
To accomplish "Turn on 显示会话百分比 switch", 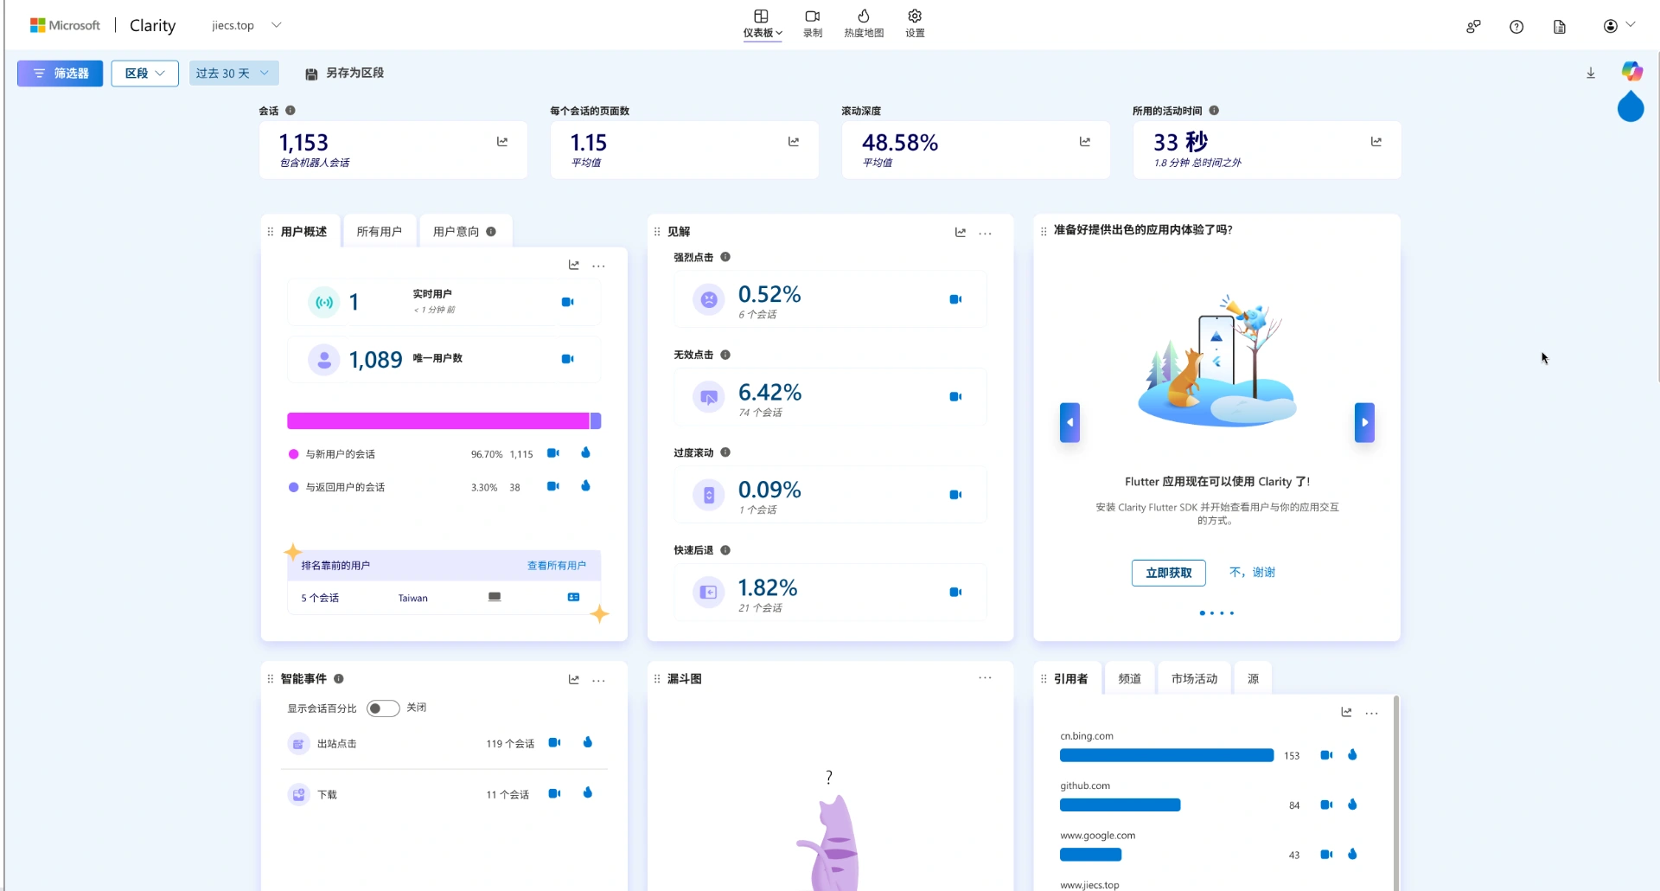I will (x=382, y=708).
